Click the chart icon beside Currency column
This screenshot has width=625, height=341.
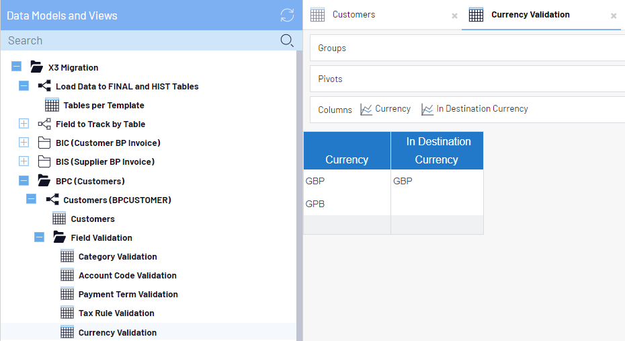point(366,109)
